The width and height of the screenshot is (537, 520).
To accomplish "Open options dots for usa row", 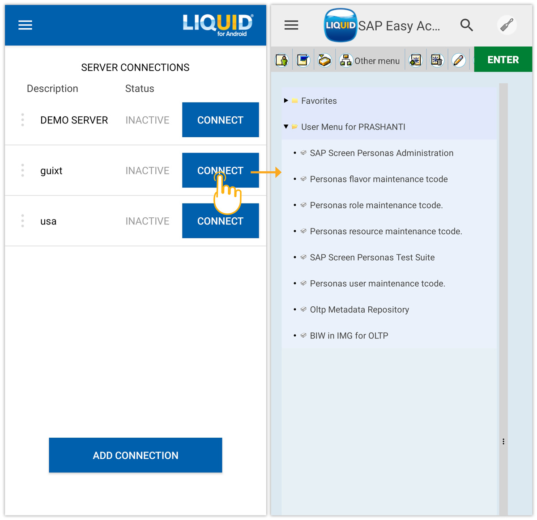I will click(x=22, y=221).
